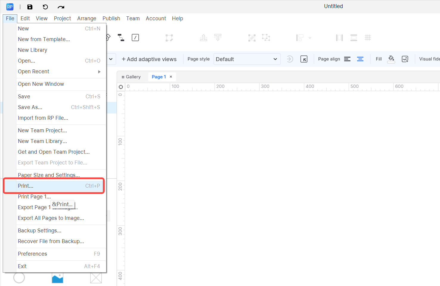
Task: Select Preferences in the File menu
Action: tap(32, 254)
